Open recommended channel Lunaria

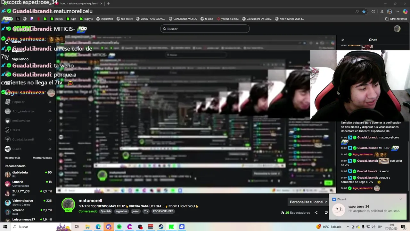pyautogui.click(x=28, y=184)
